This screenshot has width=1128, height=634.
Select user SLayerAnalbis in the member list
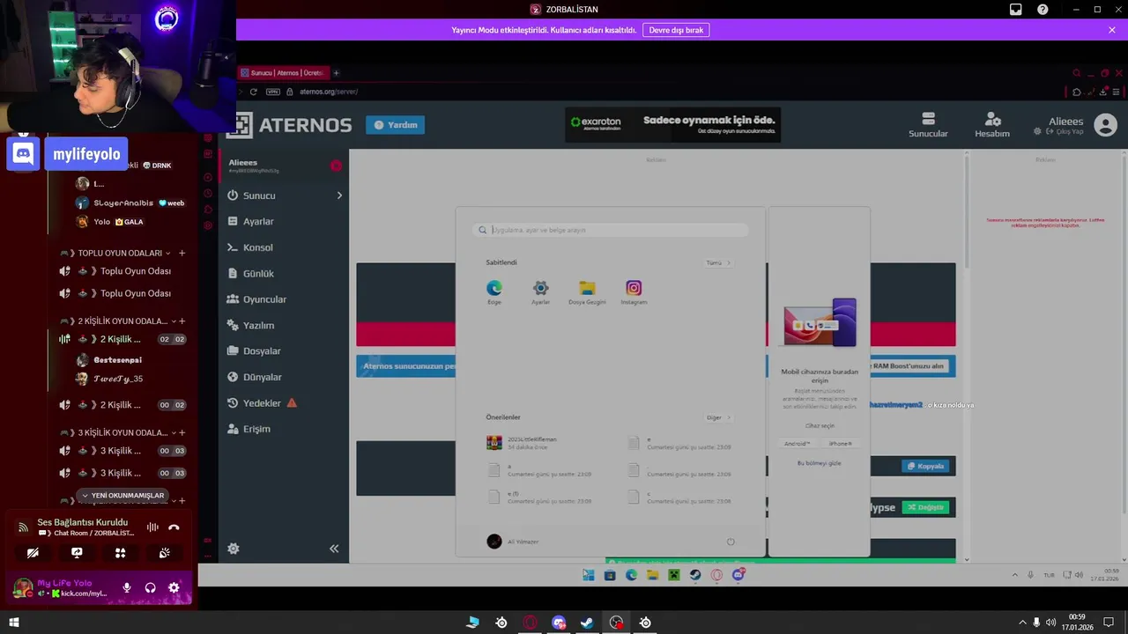pos(130,203)
